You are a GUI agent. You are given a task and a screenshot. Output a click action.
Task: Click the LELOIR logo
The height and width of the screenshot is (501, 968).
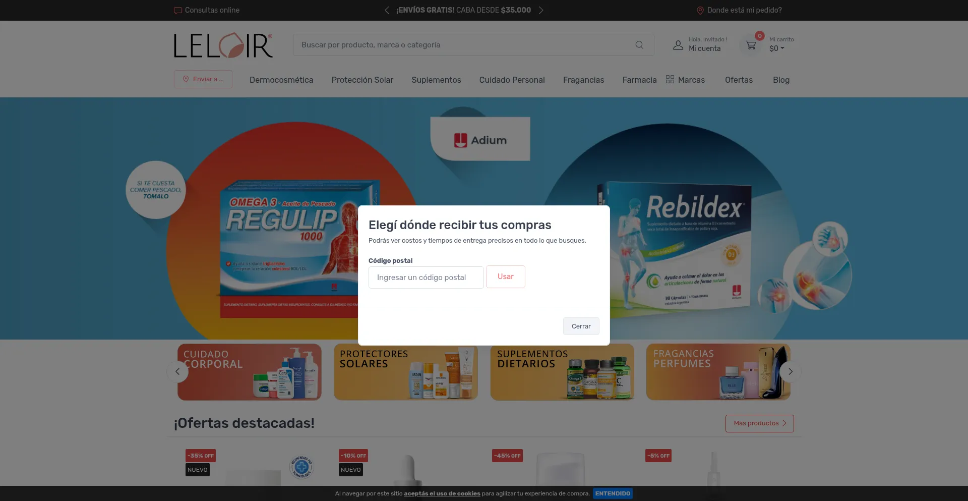click(x=223, y=45)
